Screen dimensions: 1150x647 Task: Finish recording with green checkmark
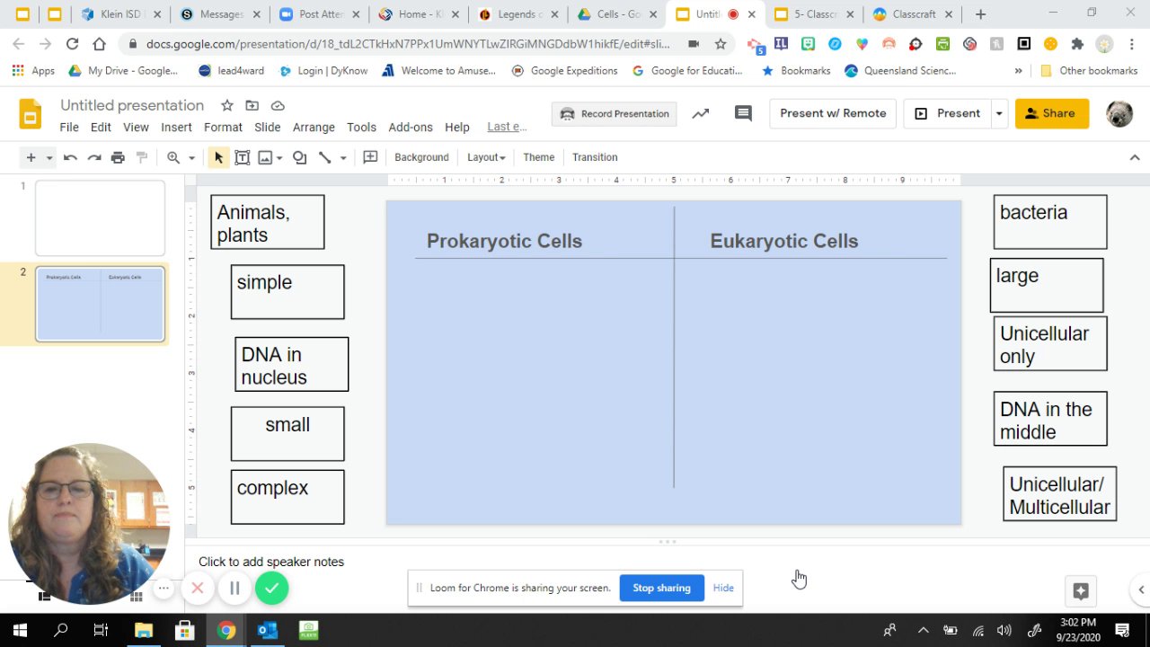pyautogui.click(x=271, y=588)
